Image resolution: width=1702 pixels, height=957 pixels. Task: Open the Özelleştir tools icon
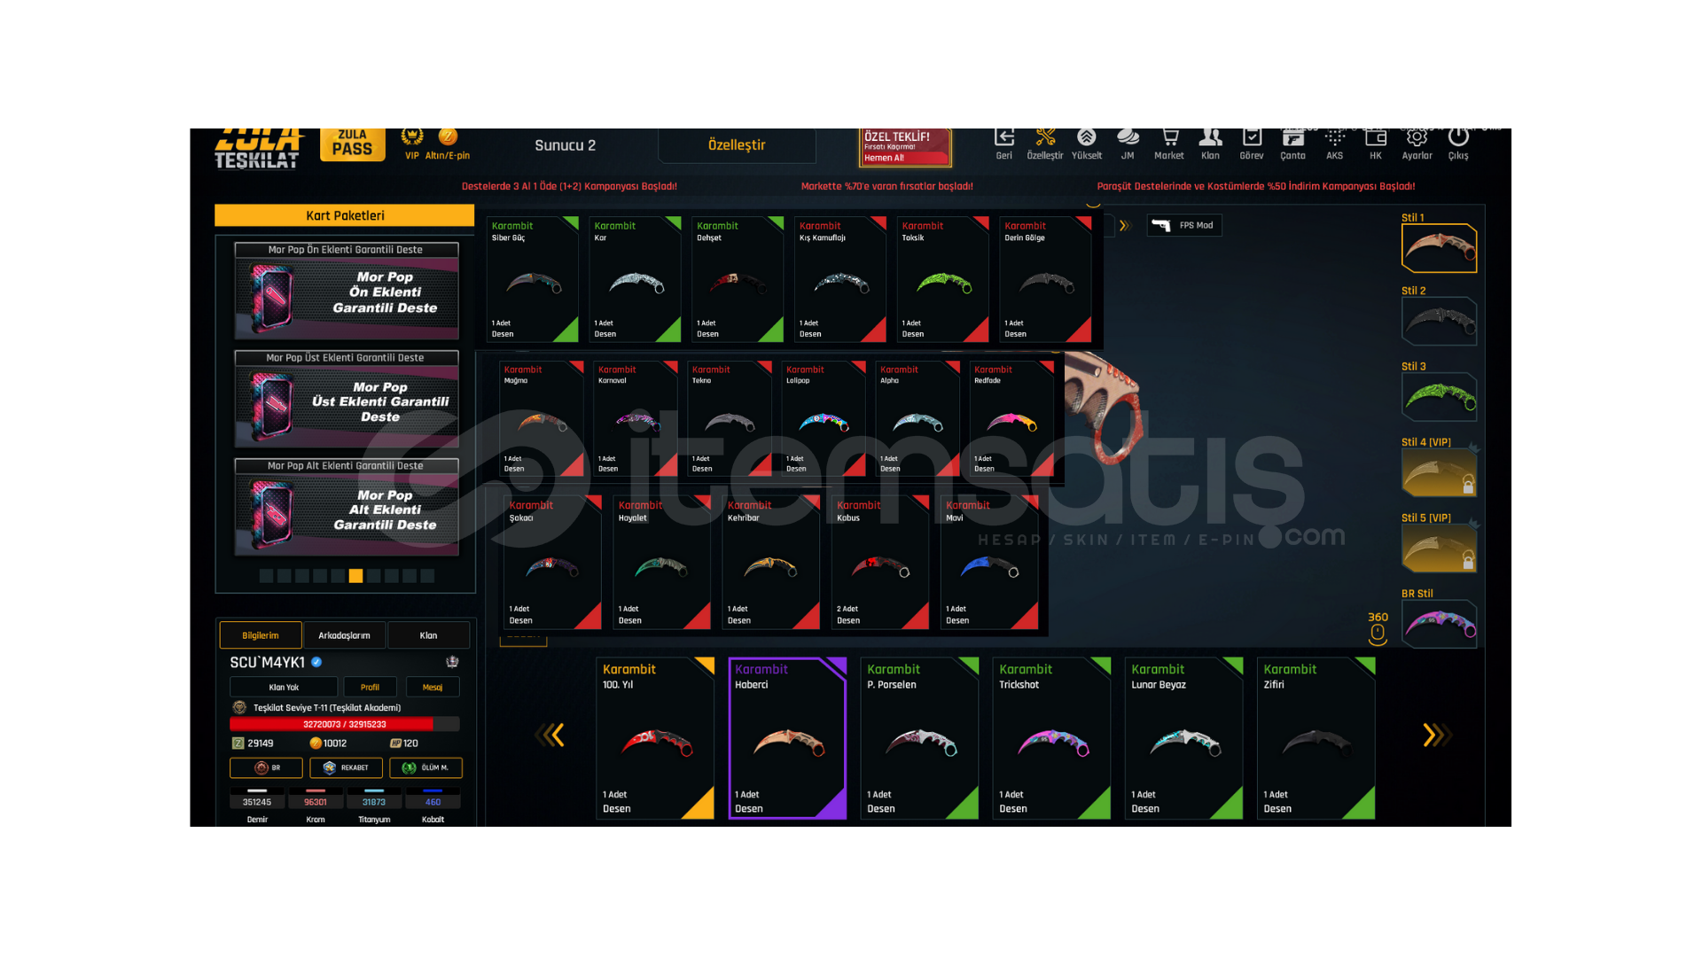[x=1045, y=138]
